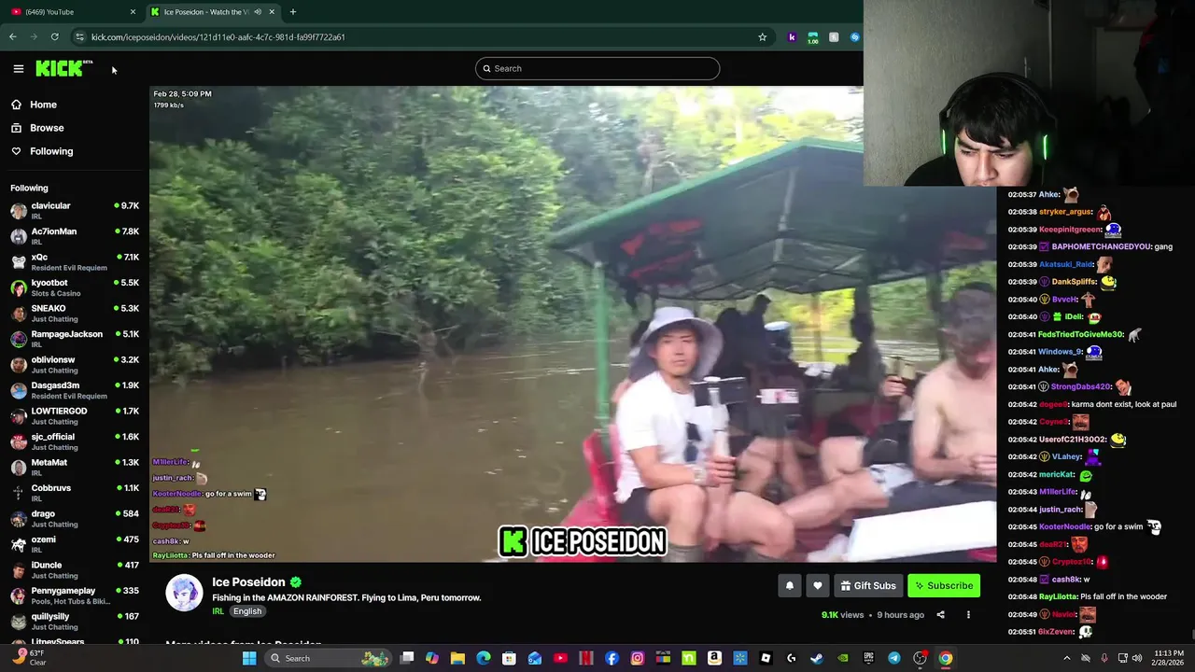
Task: Click KooterNoodle username in chat replay
Action: click(x=1064, y=526)
